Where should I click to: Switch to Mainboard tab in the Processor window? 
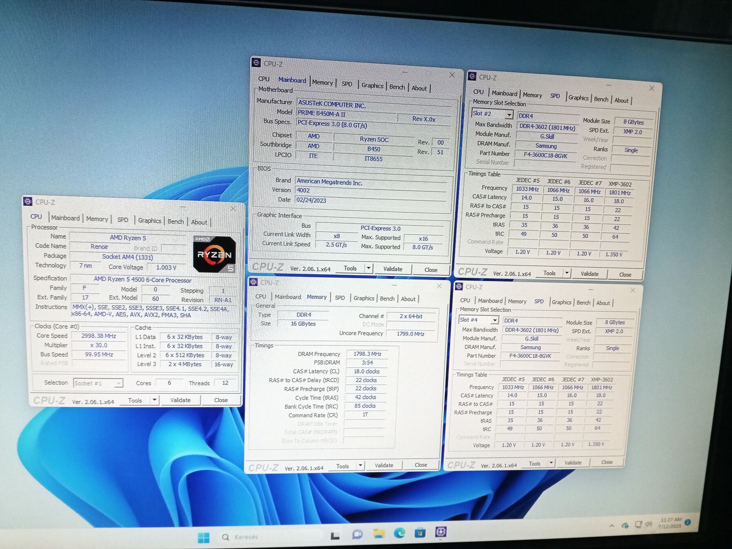tap(65, 218)
